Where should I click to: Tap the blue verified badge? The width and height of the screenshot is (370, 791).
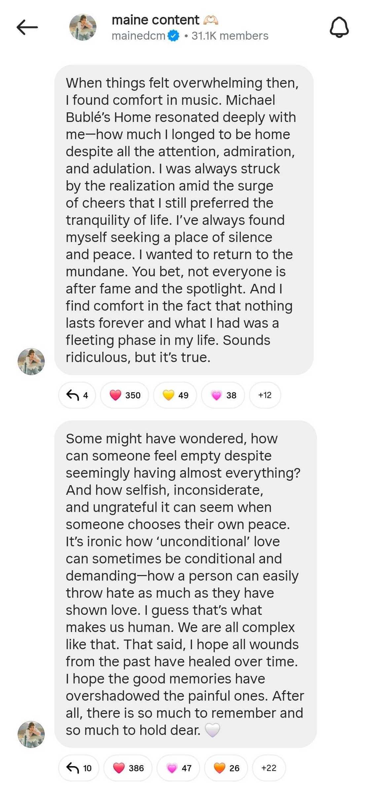173,36
